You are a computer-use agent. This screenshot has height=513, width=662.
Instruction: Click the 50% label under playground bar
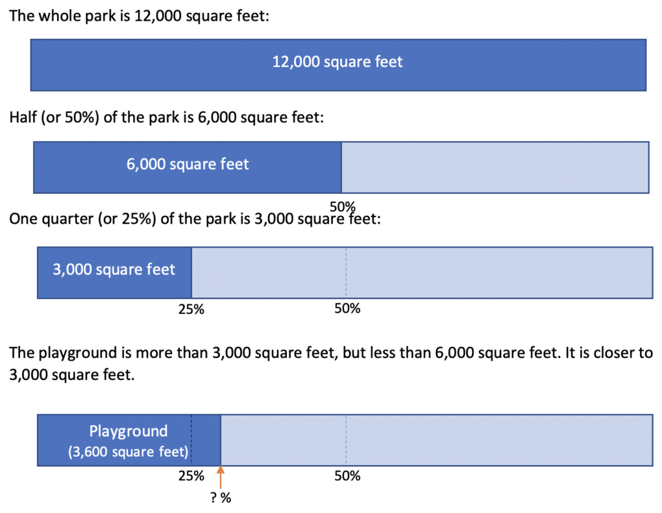pos(347,476)
